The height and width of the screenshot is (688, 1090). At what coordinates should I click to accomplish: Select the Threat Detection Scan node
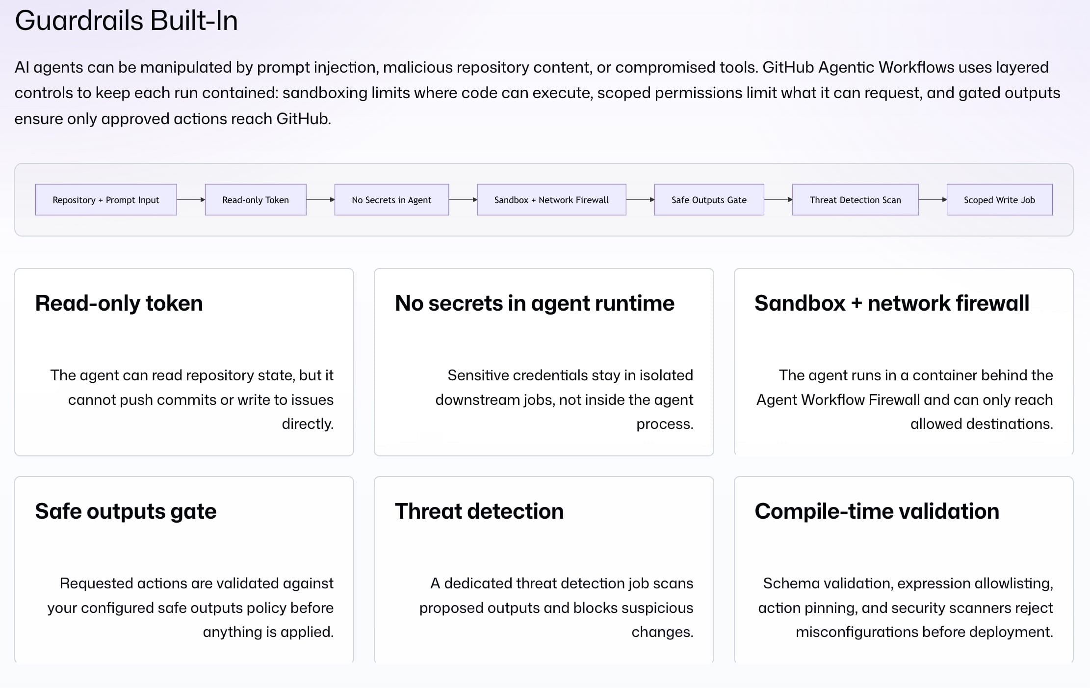(855, 200)
